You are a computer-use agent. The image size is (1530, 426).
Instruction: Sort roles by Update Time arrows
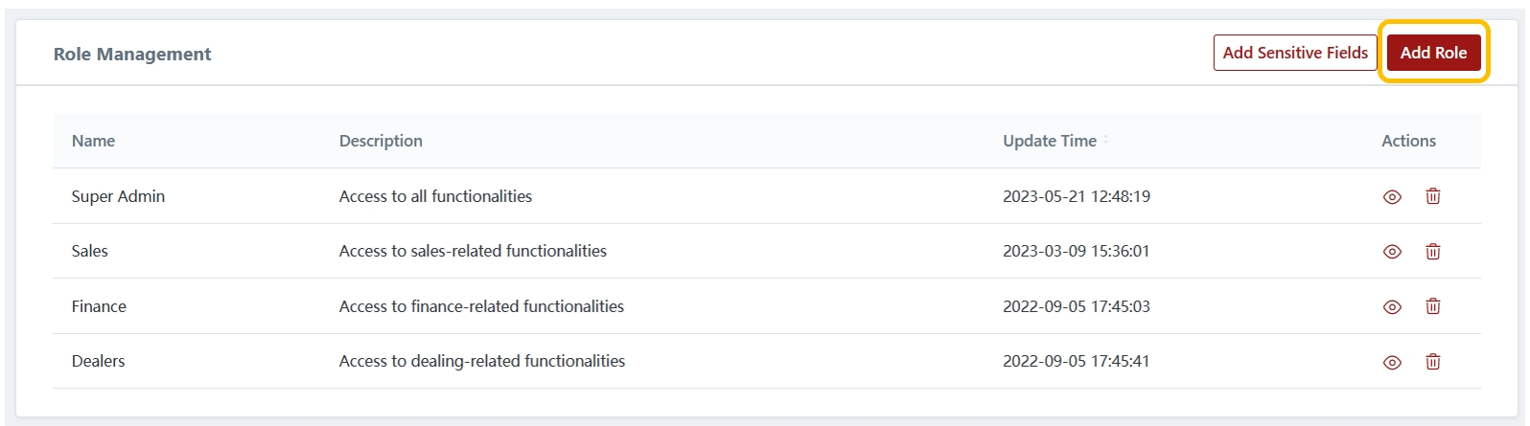(1106, 140)
